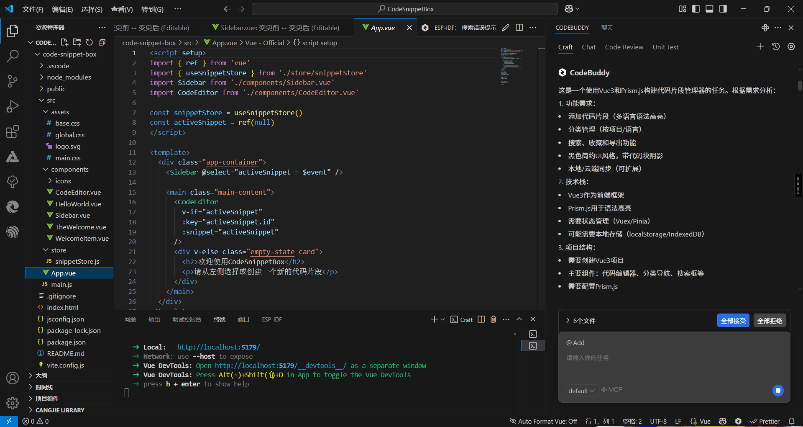Collapse all folders in explorer
The image size is (803, 427).
[x=102, y=42]
